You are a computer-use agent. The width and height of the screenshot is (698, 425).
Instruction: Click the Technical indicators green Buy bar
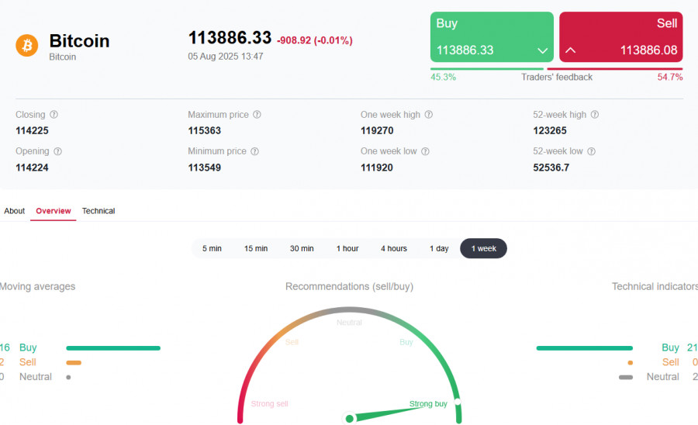coord(585,348)
